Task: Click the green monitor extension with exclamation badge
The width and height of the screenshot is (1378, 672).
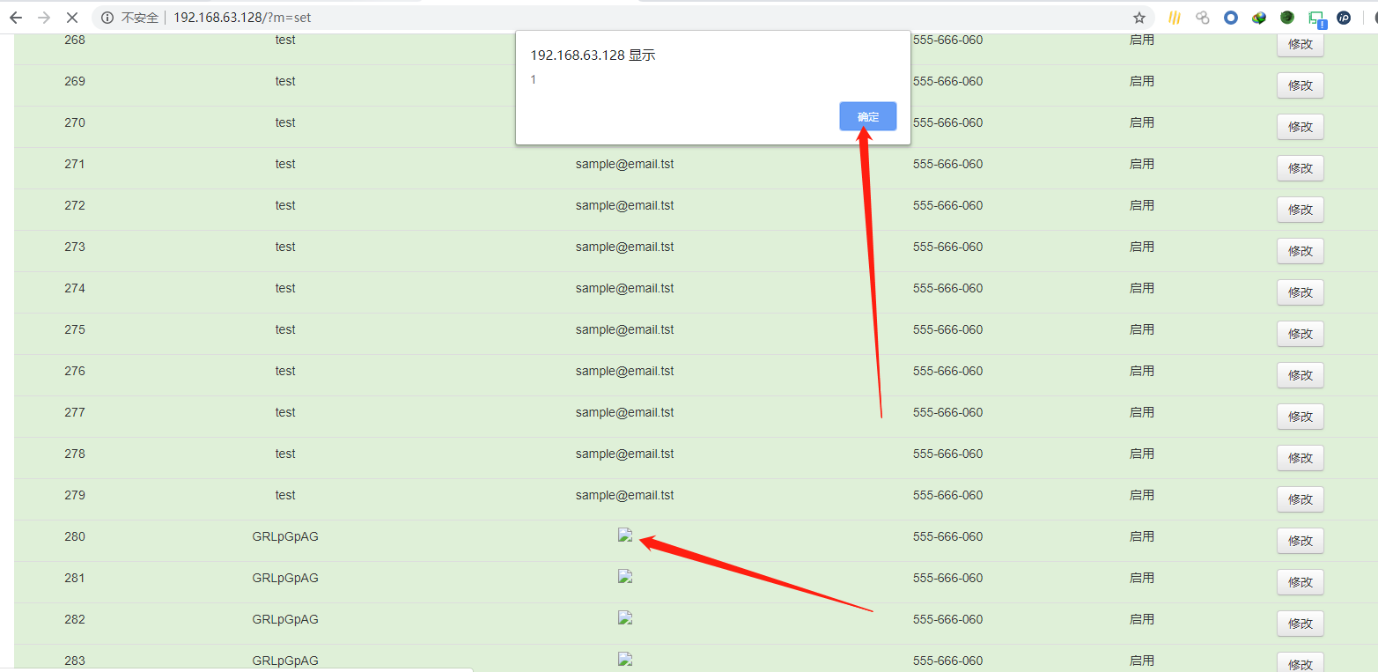Action: point(1315,18)
